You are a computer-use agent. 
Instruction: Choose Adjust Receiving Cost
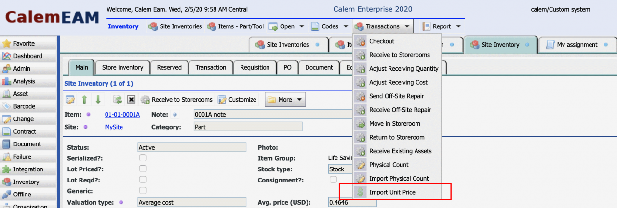pyautogui.click(x=397, y=82)
